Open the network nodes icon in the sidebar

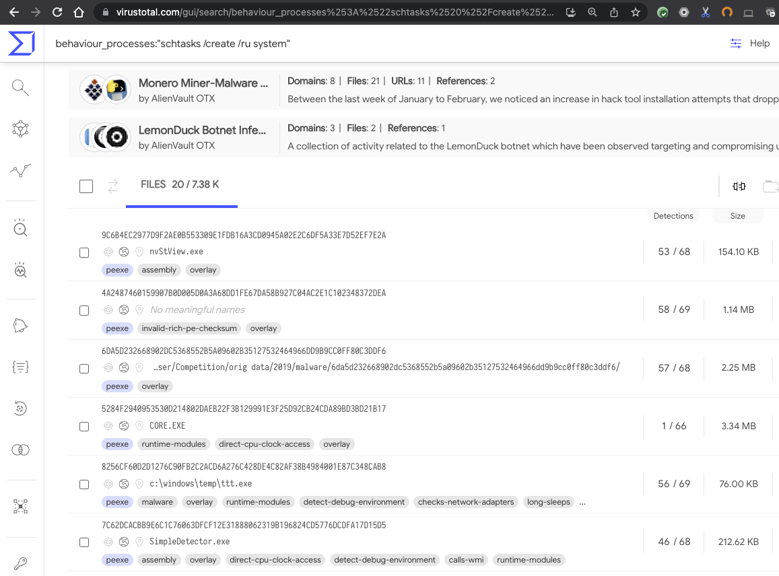20,507
